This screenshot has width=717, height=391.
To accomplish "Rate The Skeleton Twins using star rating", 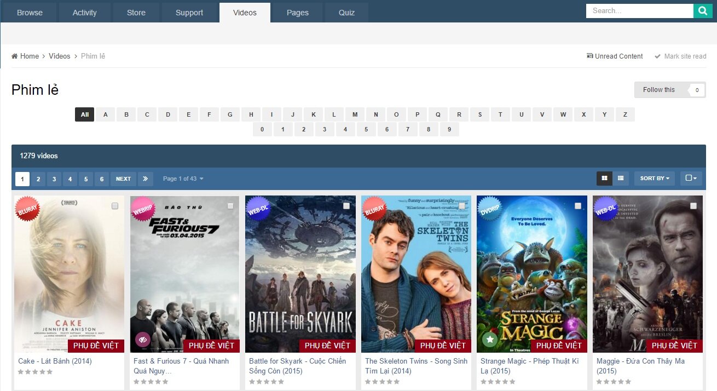I will [383, 382].
